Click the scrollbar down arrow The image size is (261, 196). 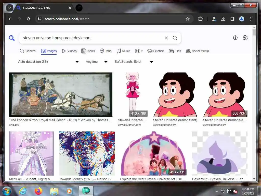tap(254, 179)
